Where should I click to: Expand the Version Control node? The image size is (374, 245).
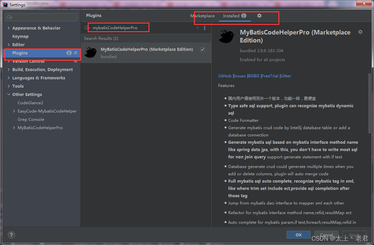tap(9, 61)
